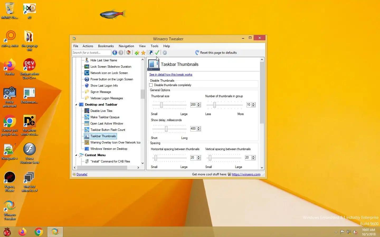Click Reset this page to defaults
The height and width of the screenshot is (237, 380).
pyautogui.click(x=216, y=53)
